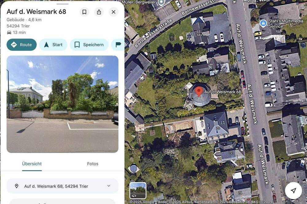This screenshot has height=204, width=307.
Task: Start directions with the Route button
Action: [x=21, y=44]
